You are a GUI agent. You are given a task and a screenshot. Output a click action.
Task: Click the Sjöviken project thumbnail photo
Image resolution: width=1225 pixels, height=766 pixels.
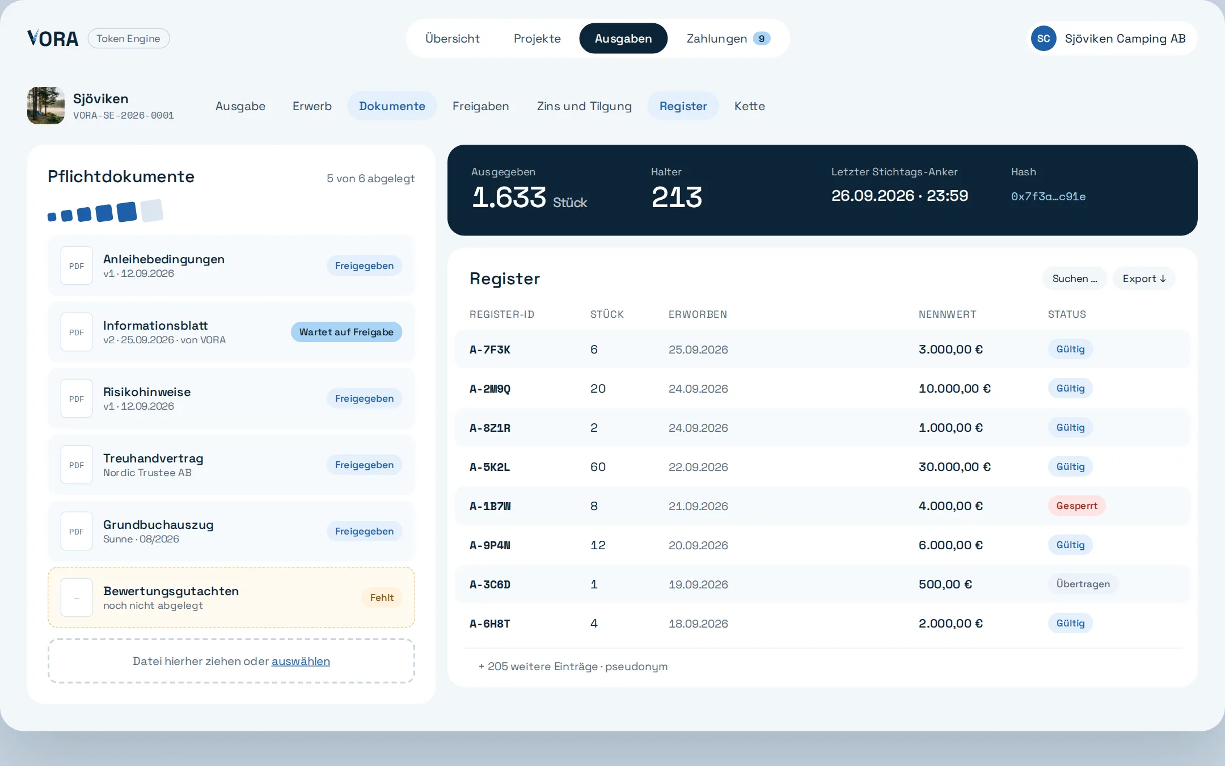[46, 106]
